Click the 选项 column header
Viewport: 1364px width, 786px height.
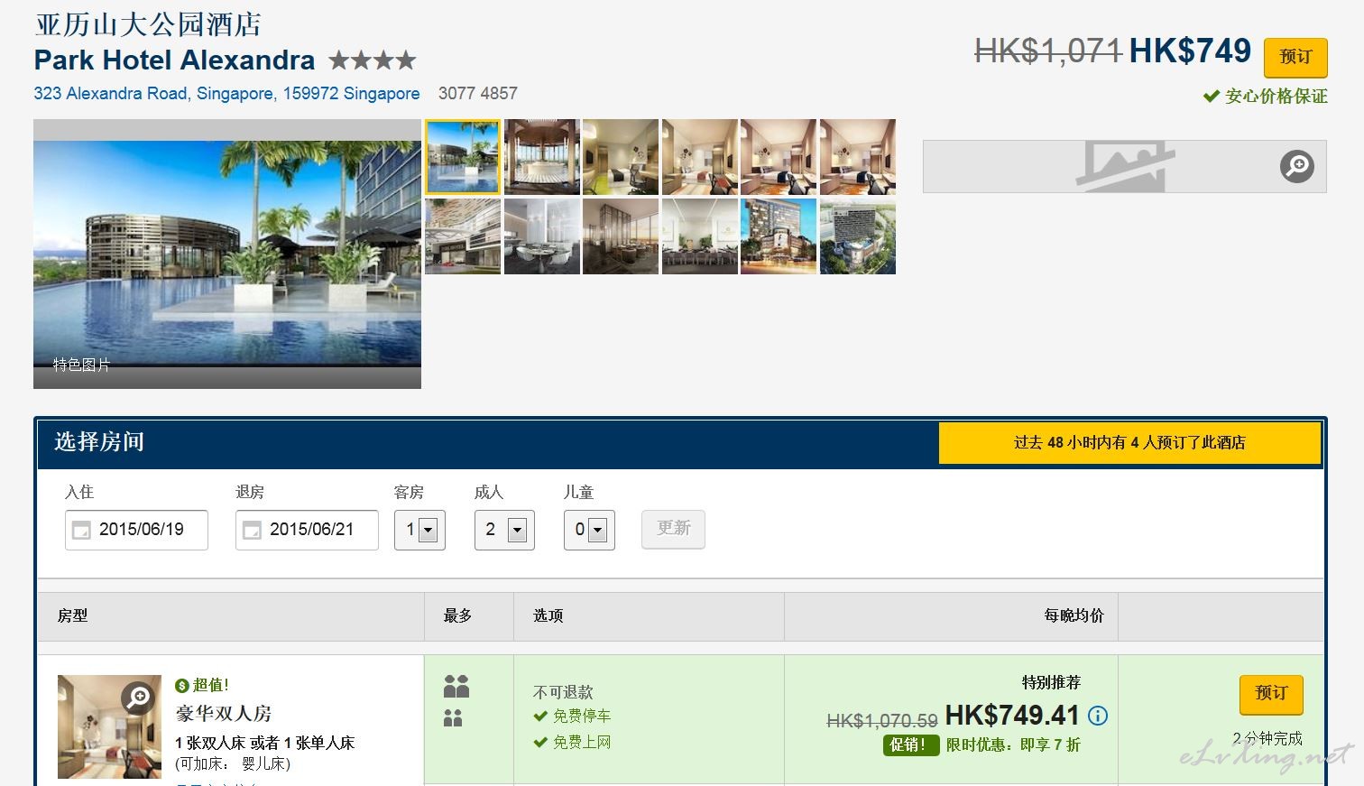coord(548,615)
